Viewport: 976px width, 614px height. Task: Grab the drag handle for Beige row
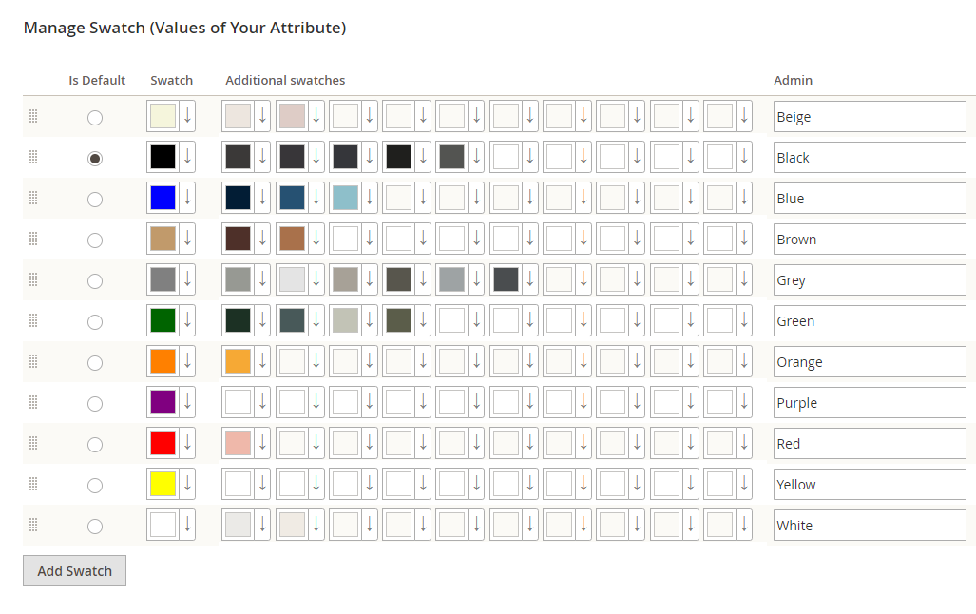pos(33,117)
